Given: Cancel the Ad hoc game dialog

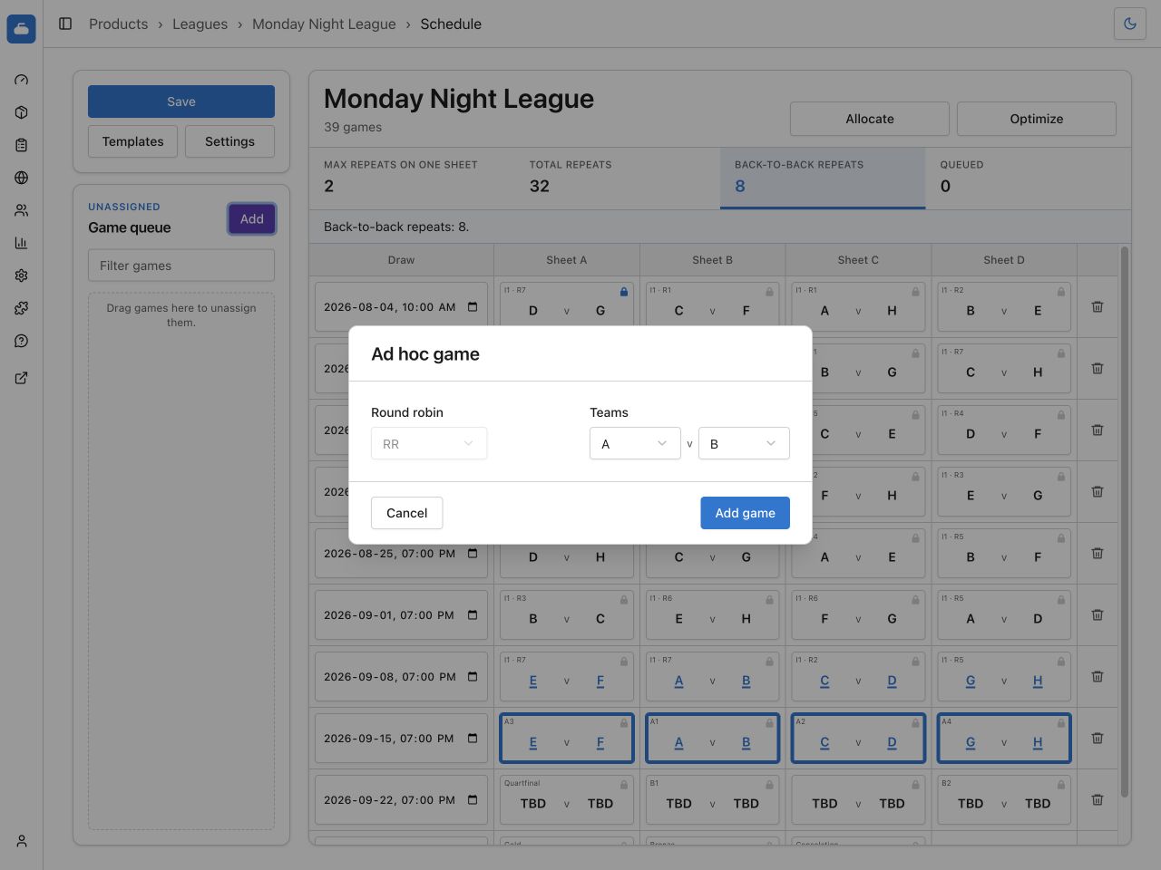Looking at the screenshot, I should (x=406, y=513).
